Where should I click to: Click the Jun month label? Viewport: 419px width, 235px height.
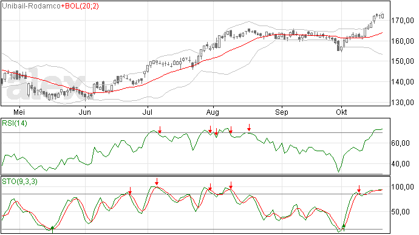84,112
